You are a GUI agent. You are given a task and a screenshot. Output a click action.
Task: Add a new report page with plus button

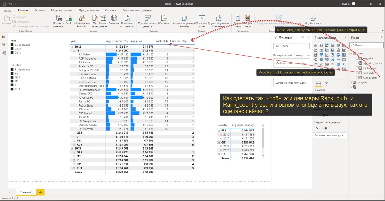(x=40, y=192)
